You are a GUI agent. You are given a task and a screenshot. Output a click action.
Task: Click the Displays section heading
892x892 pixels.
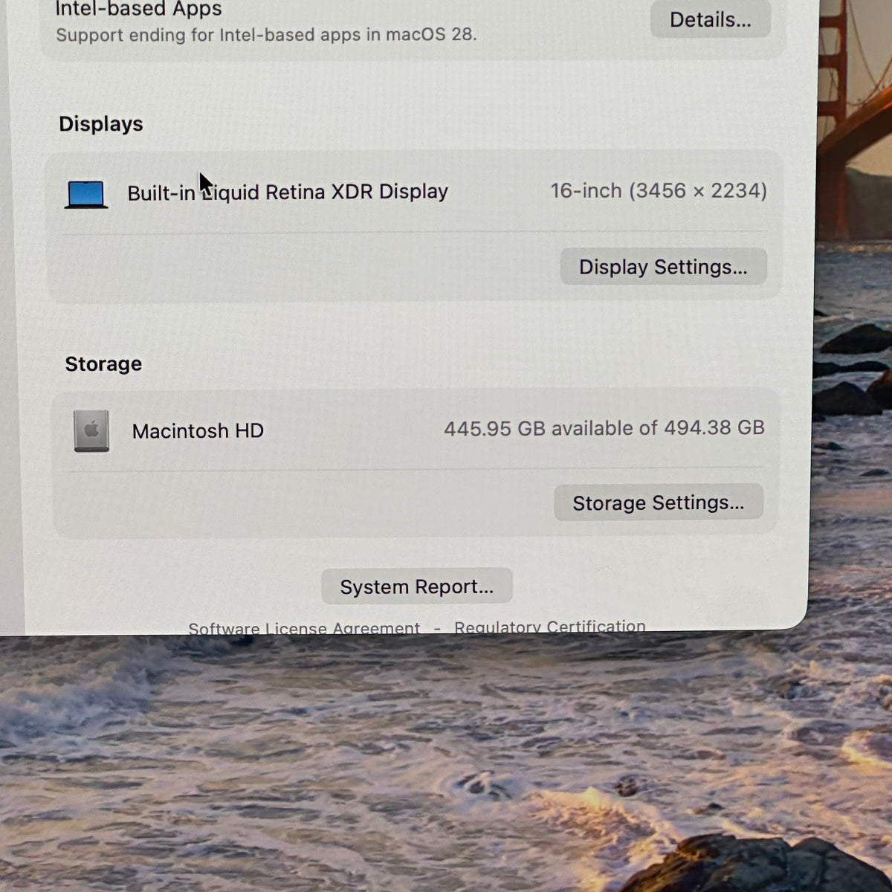(x=101, y=123)
